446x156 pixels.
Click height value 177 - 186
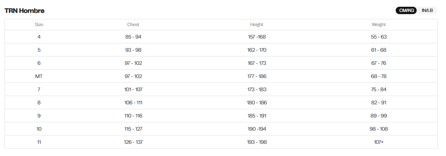(257, 76)
